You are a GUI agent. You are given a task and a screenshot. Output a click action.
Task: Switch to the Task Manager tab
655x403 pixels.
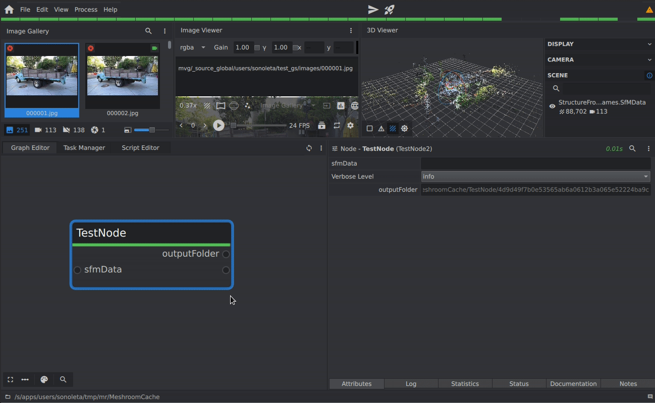click(x=84, y=148)
